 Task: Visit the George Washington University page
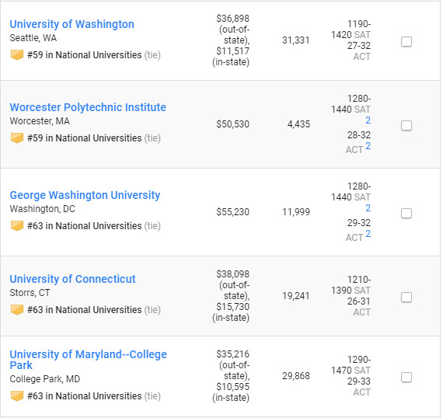[x=85, y=195]
